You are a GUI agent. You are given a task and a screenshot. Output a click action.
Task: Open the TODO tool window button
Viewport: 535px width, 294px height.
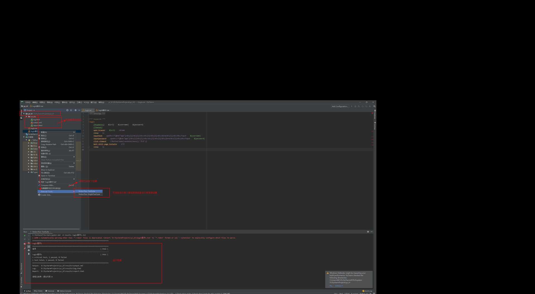(38, 291)
